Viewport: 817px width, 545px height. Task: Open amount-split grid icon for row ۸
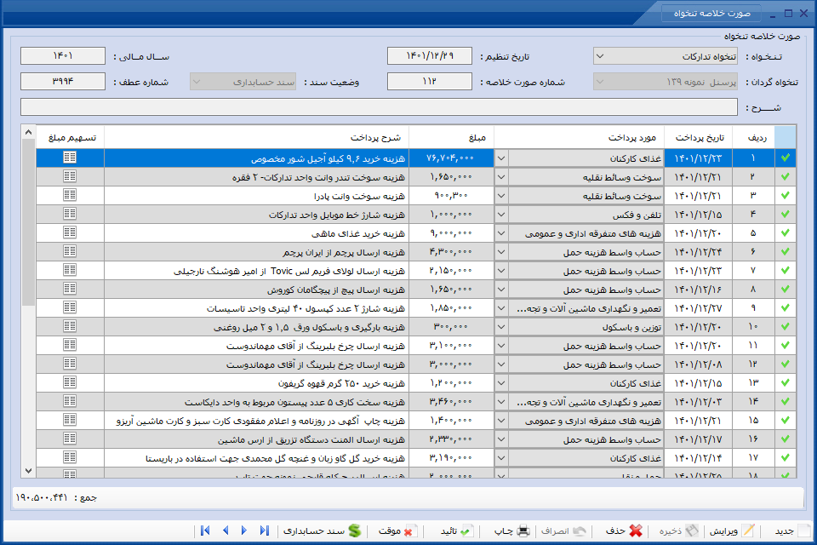[x=70, y=289]
